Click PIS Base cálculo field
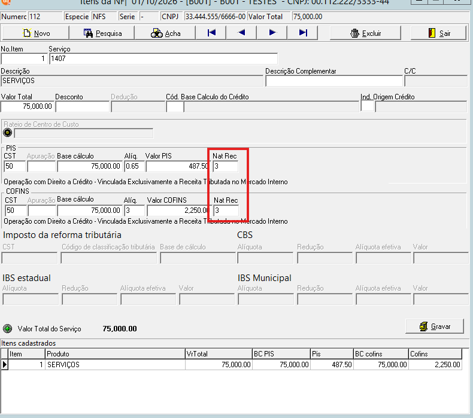Screen dimensions: 473x418 pos(90,166)
